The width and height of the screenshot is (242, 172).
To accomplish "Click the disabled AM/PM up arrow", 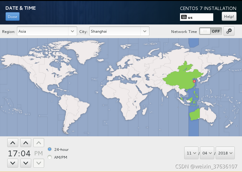I will [x=39, y=143].
